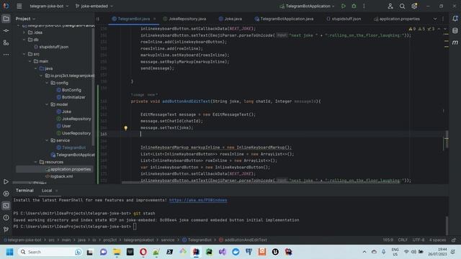
Task: Show hidden editor tabs chevron
Action: (435, 19)
